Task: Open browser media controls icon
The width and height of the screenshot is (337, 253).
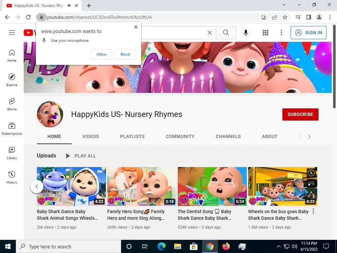Action: click(x=298, y=17)
